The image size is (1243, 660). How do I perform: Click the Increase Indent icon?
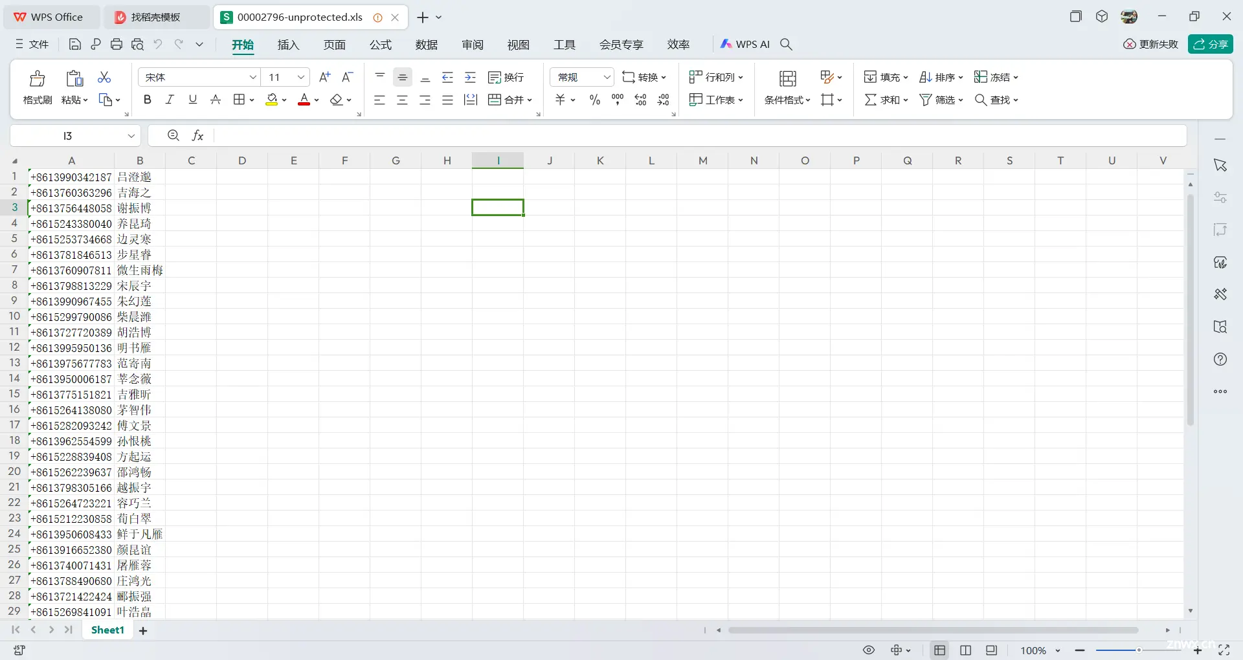471,77
